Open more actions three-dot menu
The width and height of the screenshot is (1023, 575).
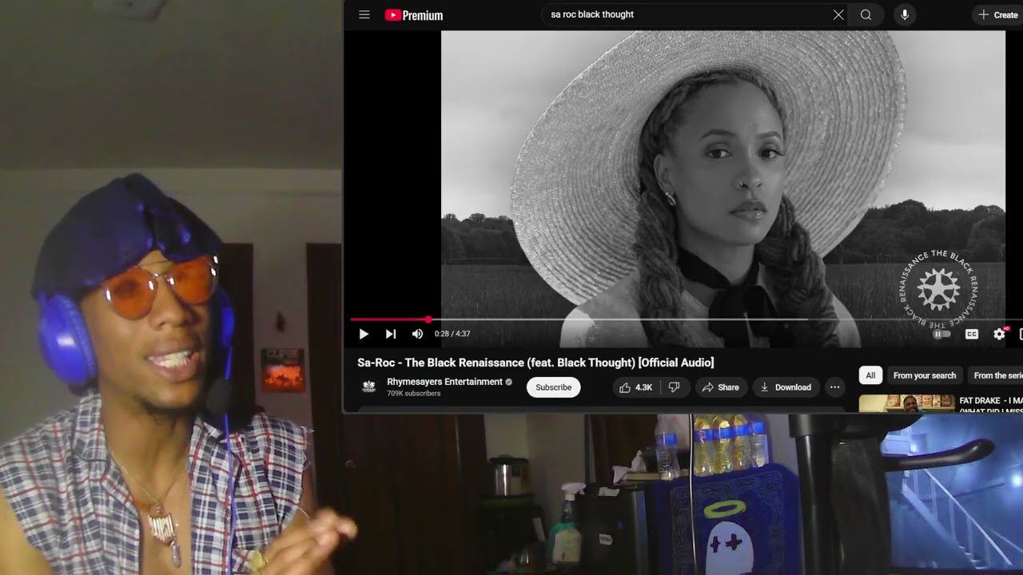pyautogui.click(x=834, y=387)
